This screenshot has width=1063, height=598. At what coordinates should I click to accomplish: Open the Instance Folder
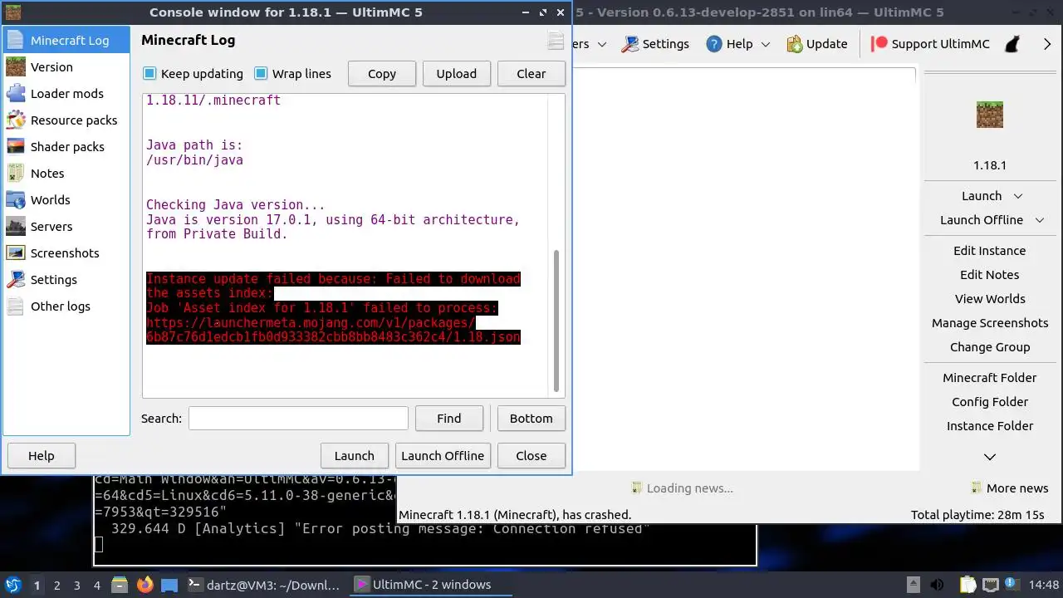[x=990, y=426]
